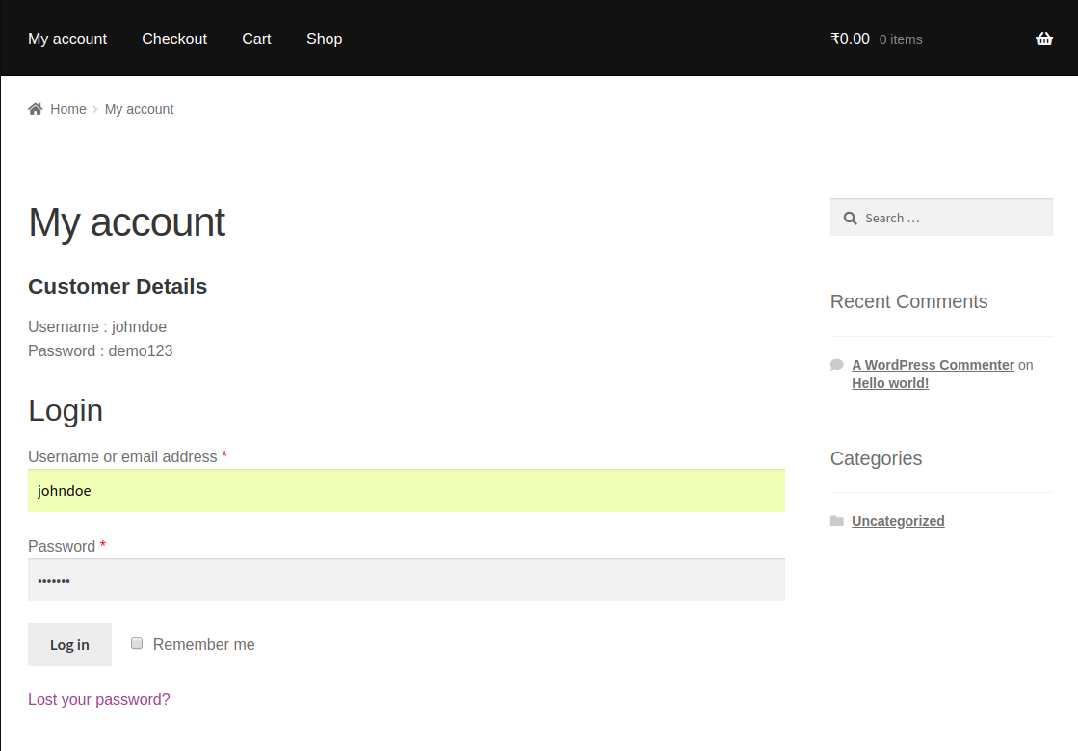
Task: Open the Shop page from navigation
Action: pyautogui.click(x=324, y=39)
